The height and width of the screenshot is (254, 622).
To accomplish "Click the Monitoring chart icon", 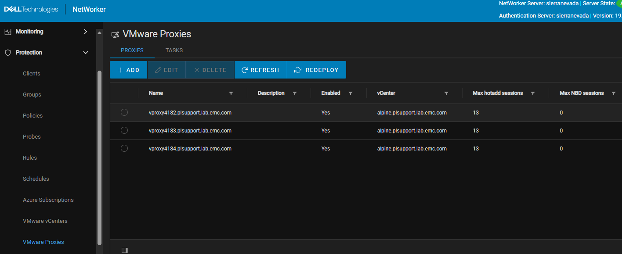I will 7,32.
